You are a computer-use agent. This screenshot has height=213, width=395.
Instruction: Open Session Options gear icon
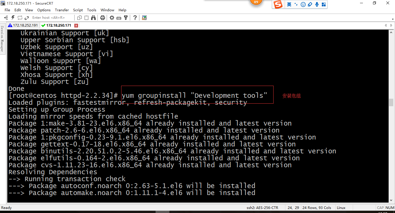[112, 18]
